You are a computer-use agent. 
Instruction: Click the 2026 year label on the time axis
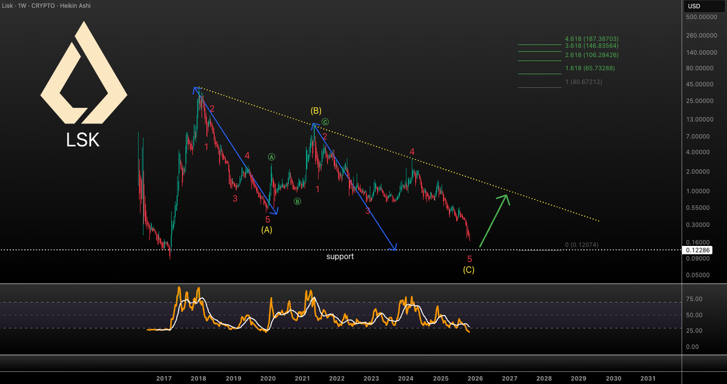coord(476,378)
